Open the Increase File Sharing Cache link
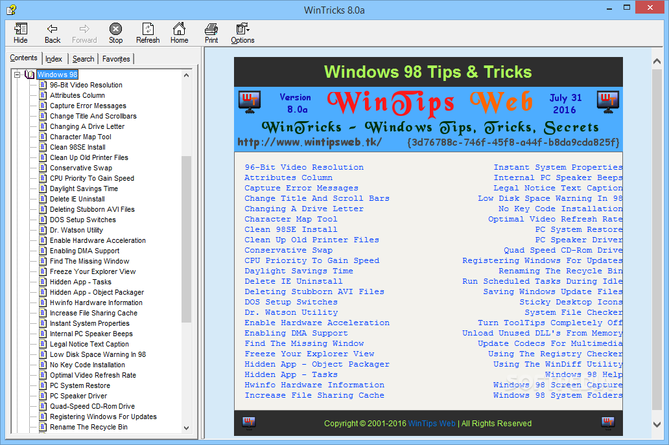669x445 pixels. click(314, 395)
